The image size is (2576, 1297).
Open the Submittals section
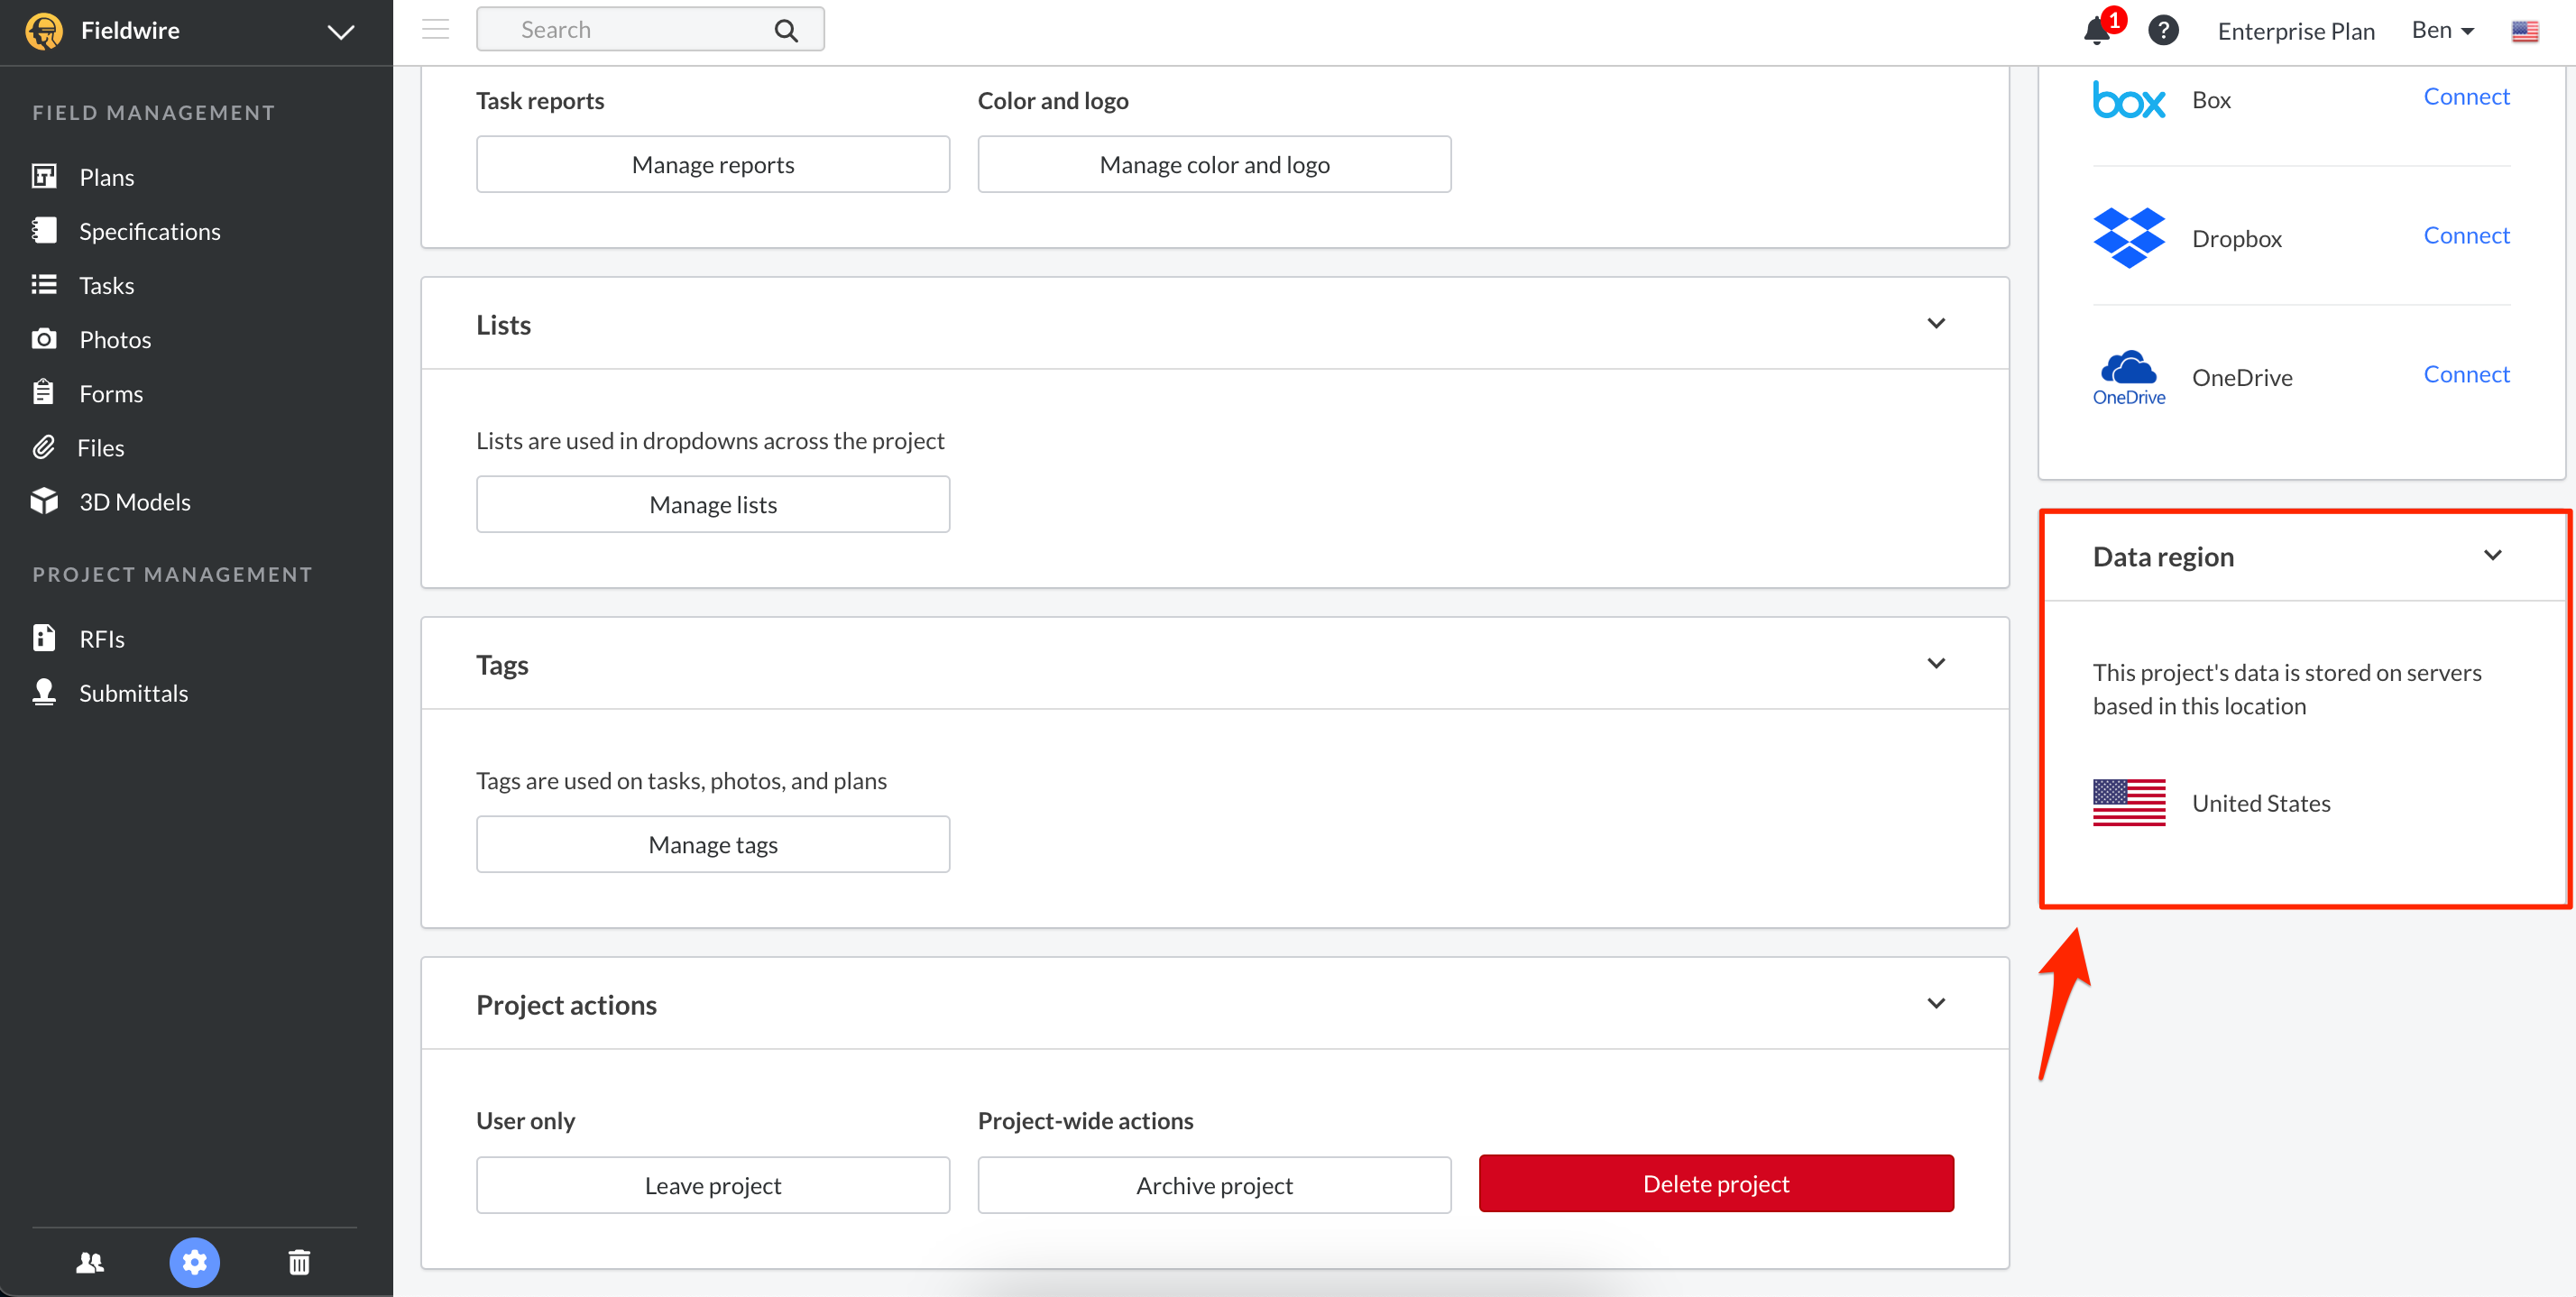tap(133, 692)
